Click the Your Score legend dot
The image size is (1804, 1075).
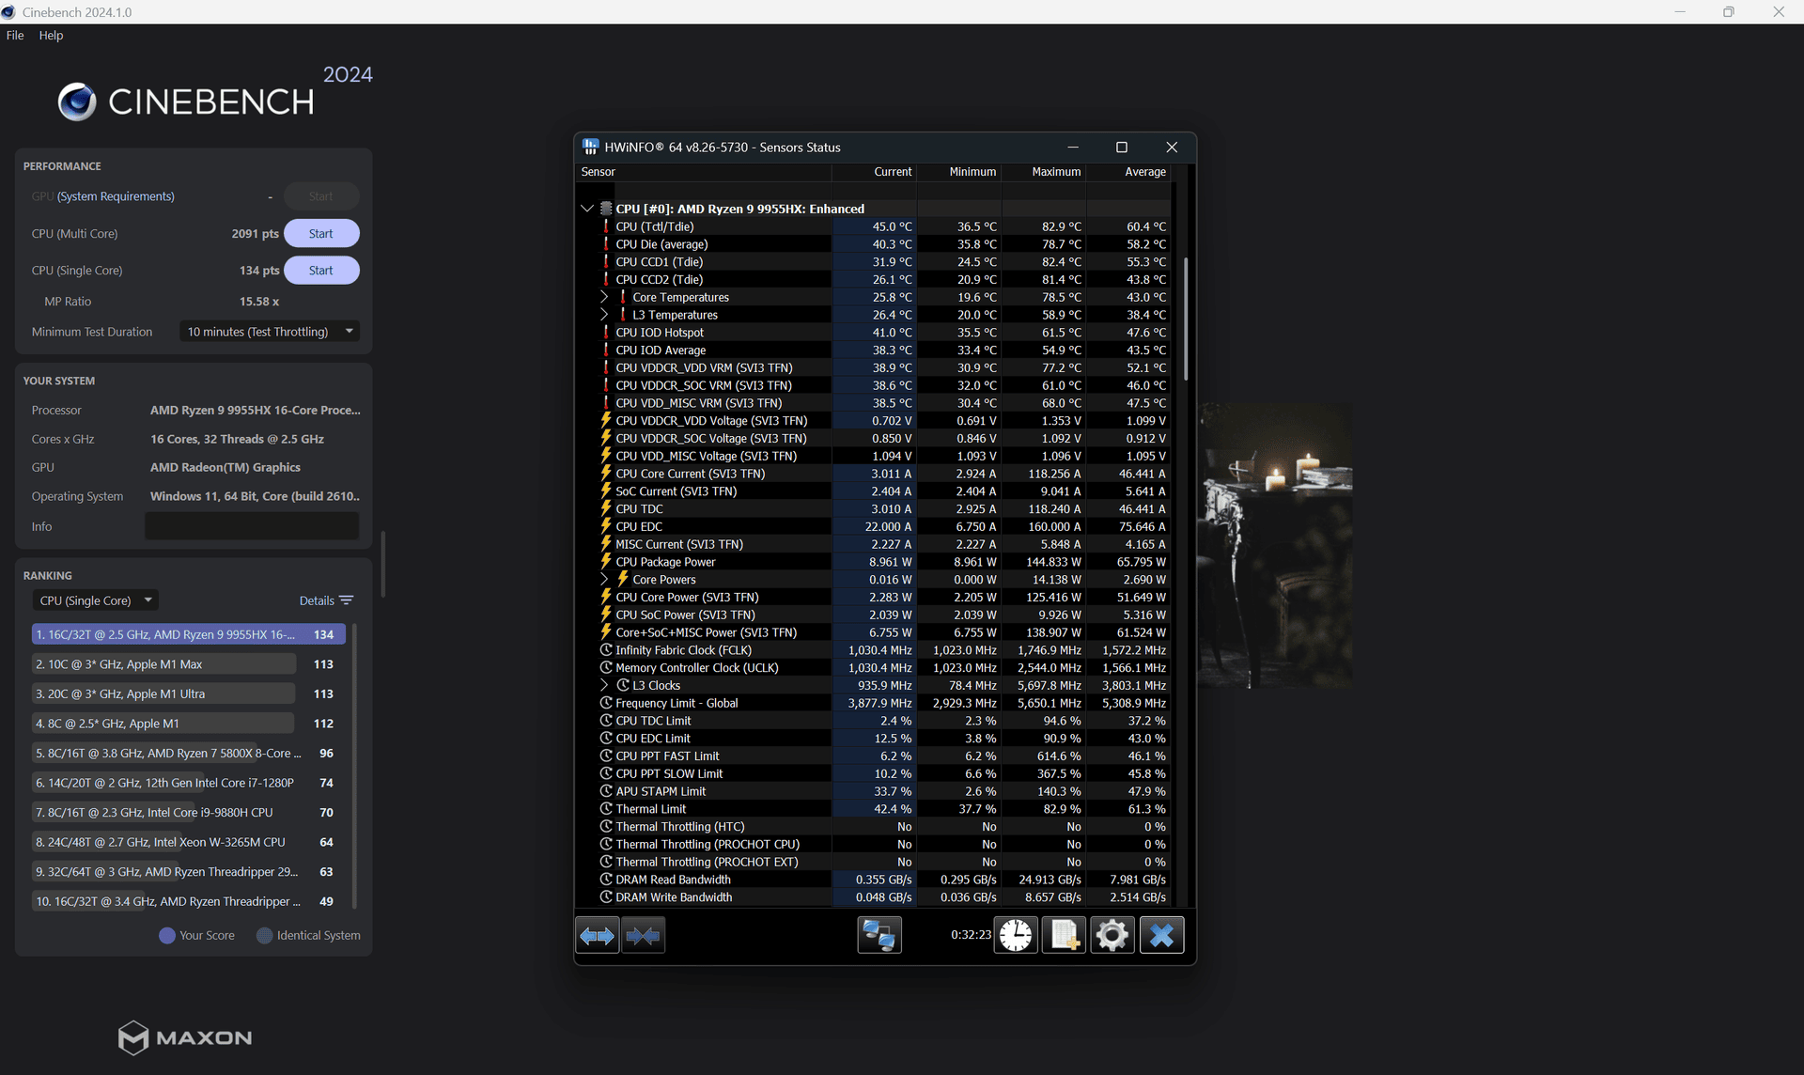pos(167,936)
